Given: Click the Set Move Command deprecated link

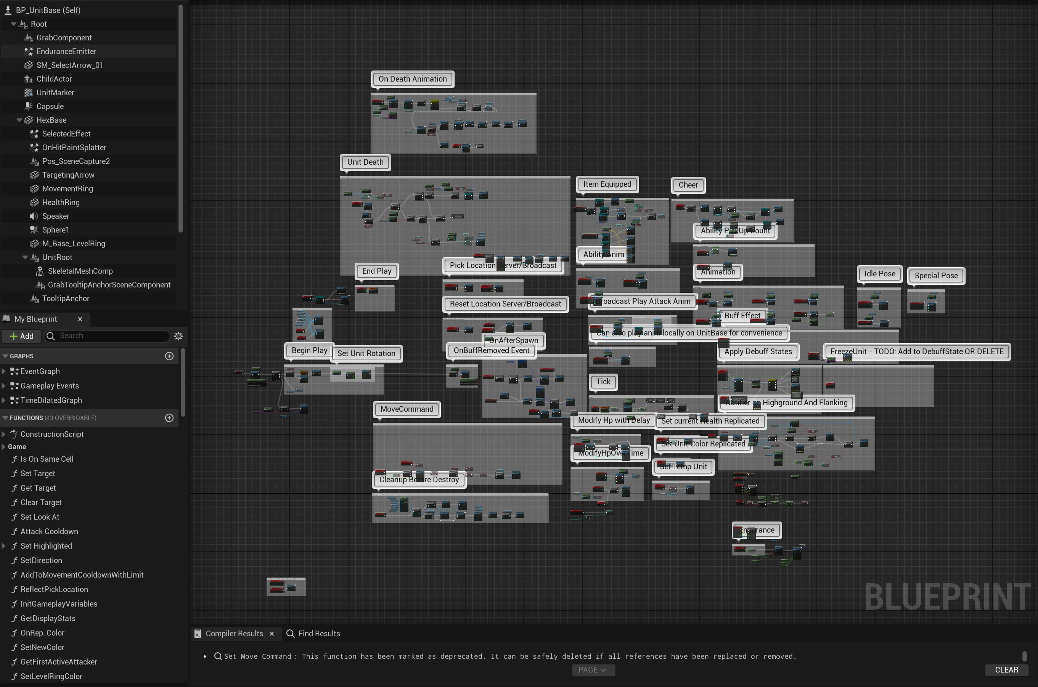Looking at the screenshot, I should [x=257, y=656].
